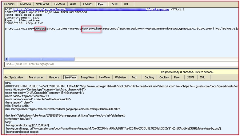Click the 'Content-Length: 1132' line
This screenshot has width=240, height=136.
(x=22, y=18)
